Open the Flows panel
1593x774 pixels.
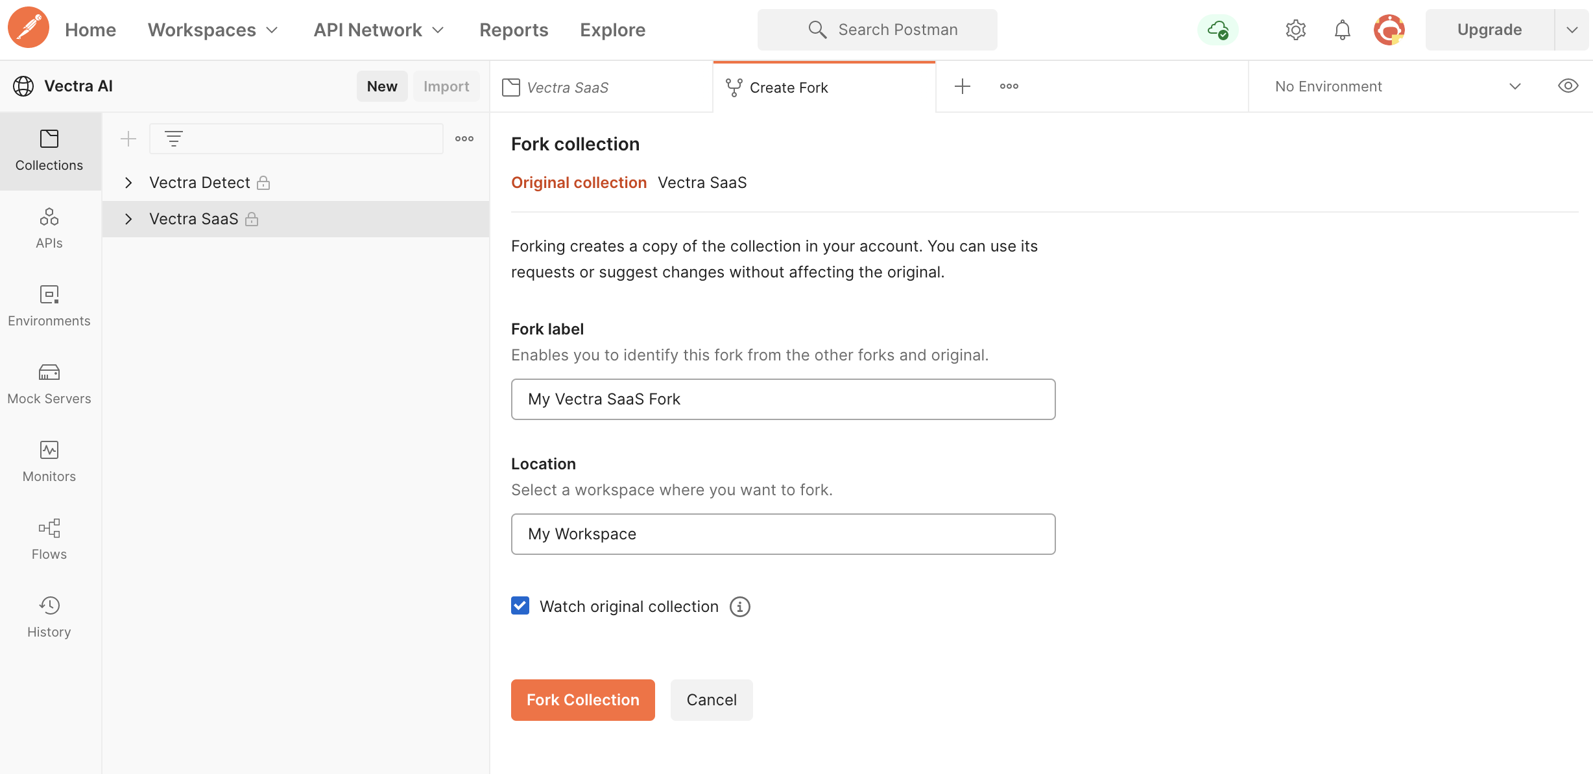[x=49, y=539]
